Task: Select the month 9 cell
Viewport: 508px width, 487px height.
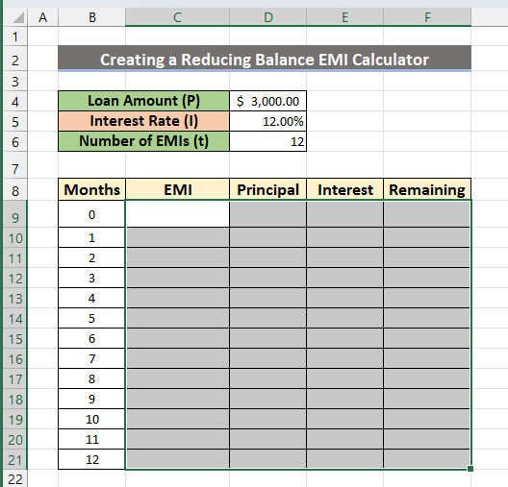Action: tap(92, 399)
